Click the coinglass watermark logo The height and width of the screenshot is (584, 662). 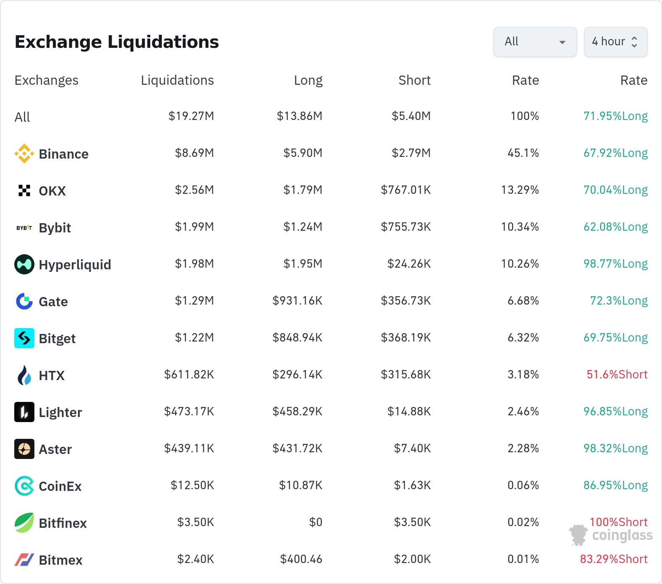click(611, 535)
